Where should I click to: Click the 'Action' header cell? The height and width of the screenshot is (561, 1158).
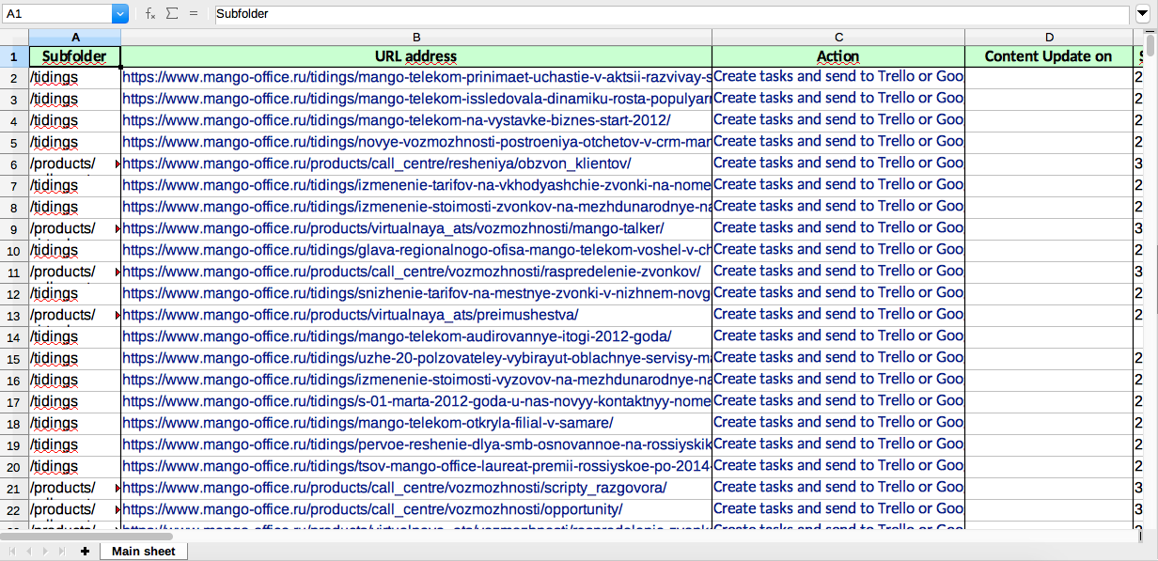coord(838,56)
